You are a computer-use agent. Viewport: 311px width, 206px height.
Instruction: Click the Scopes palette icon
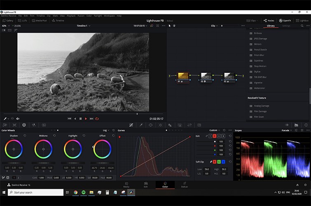pos(296,125)
